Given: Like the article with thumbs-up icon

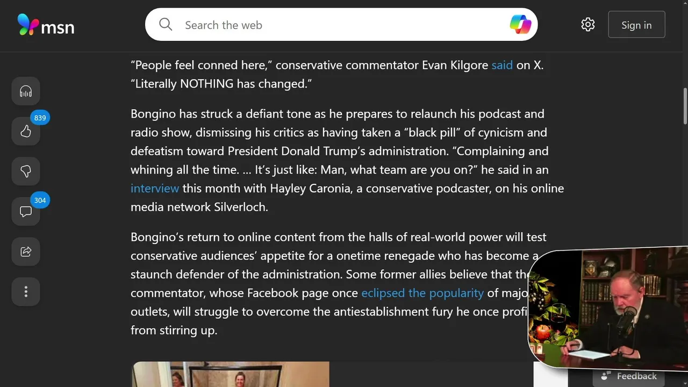Looking at the screenshot, I should click(x=26, y=131).
